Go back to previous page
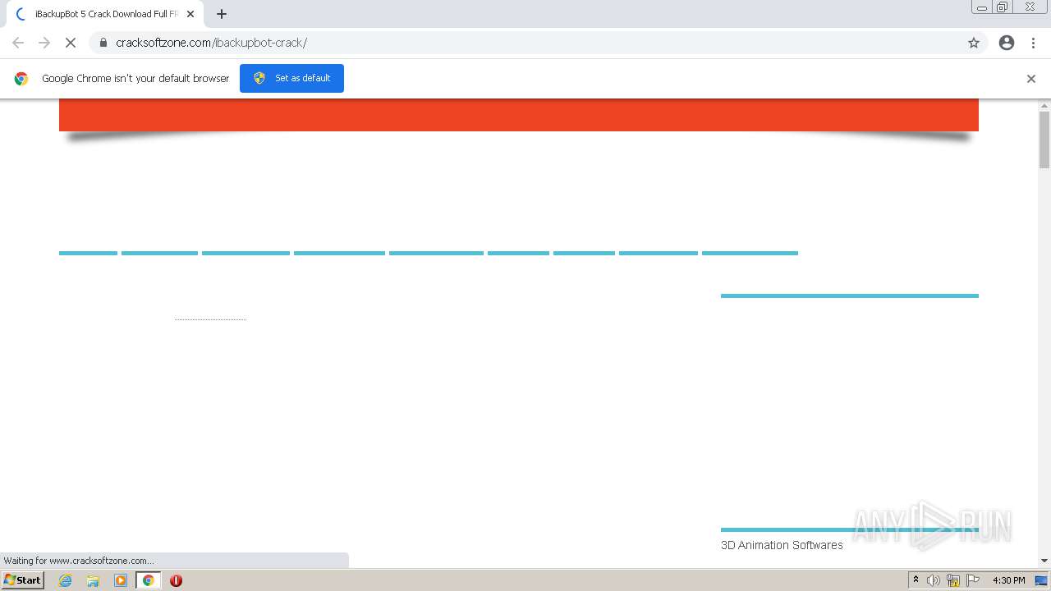The height and width of the screenshot is (591, 1051). [x=18, y=43]
